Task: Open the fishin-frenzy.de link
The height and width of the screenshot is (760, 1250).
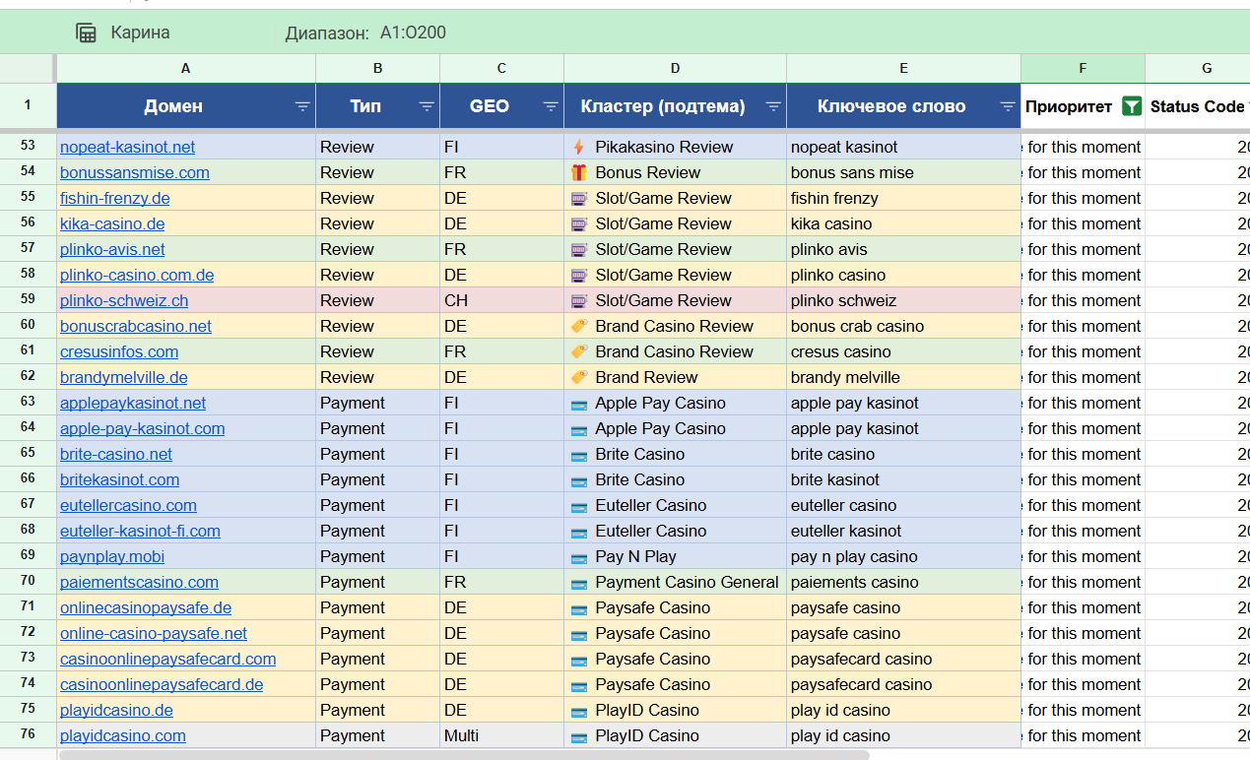Action: (114, 198)
